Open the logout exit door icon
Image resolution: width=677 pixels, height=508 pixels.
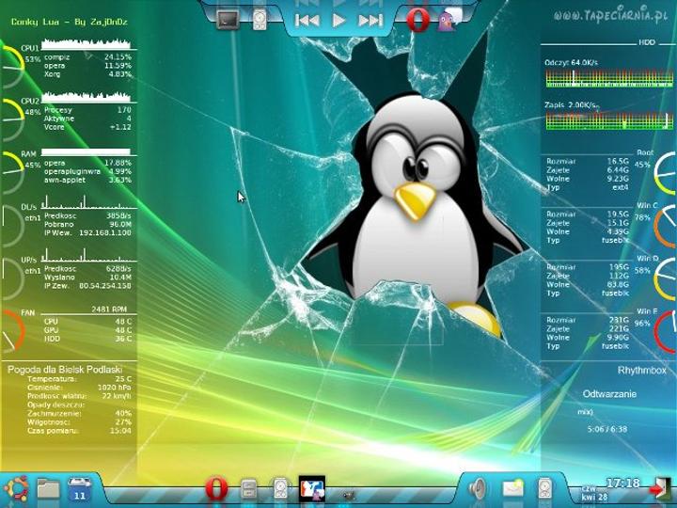[661, 489]
